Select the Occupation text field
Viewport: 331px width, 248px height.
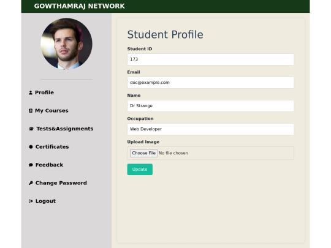(210, 129)
